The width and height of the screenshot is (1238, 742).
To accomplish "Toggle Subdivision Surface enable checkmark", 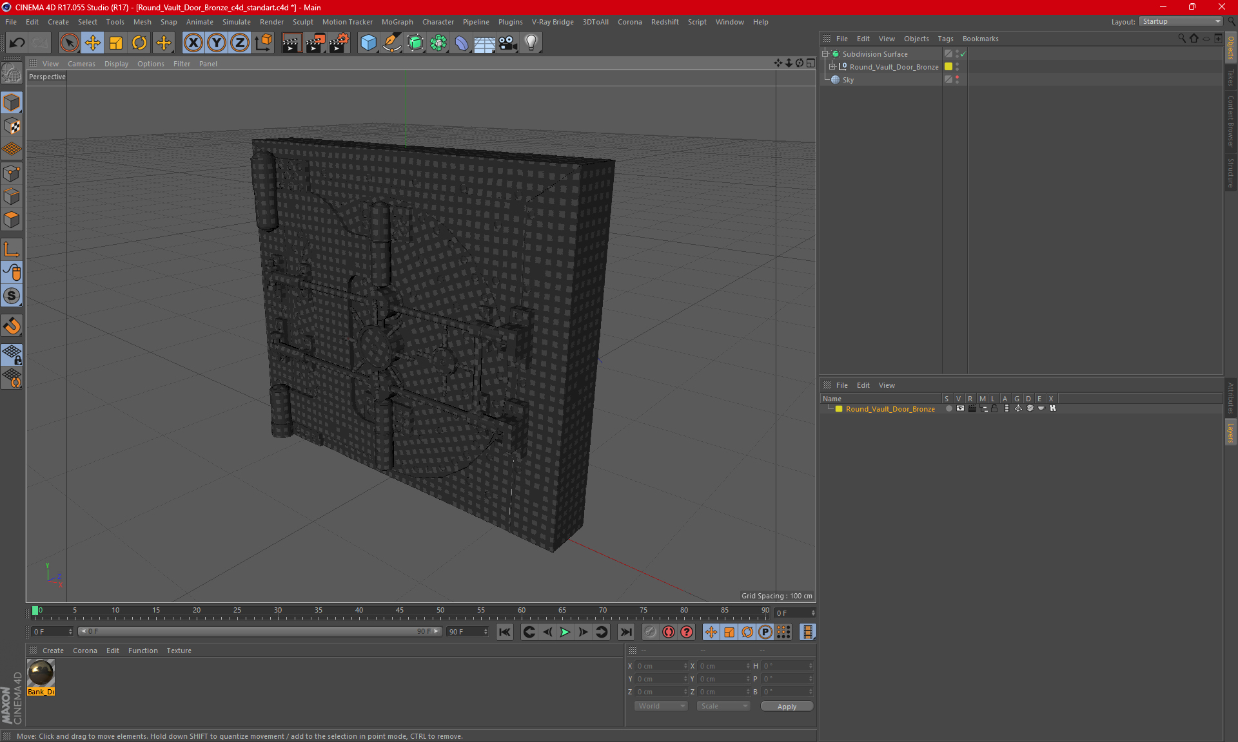I will point(963,54).
